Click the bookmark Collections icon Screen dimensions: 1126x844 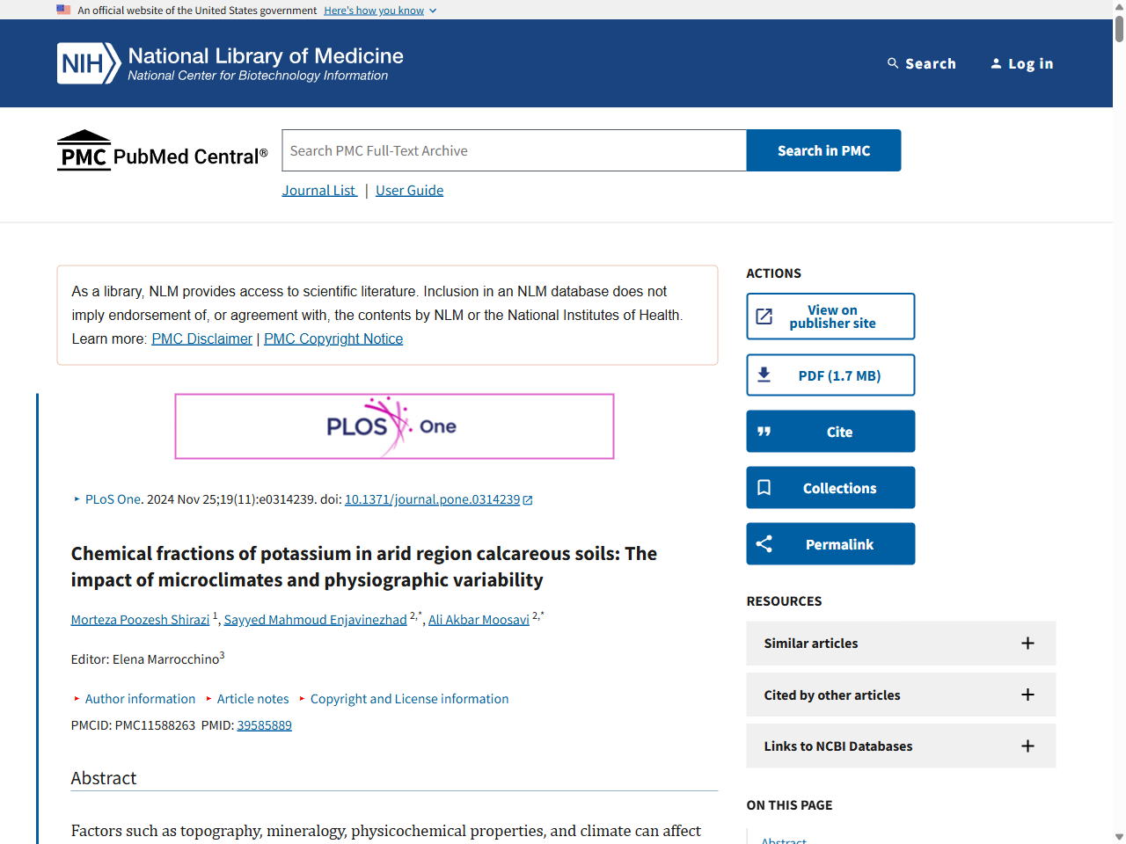coord(764,488)
